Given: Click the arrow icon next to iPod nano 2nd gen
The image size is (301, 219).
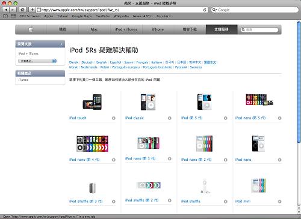Looking at the screenshot, I should pyautogui.click(x=226, y=160).
